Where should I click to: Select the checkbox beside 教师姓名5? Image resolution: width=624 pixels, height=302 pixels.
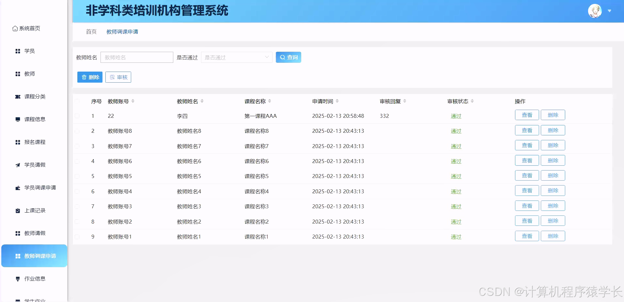(x=77, y=176)
